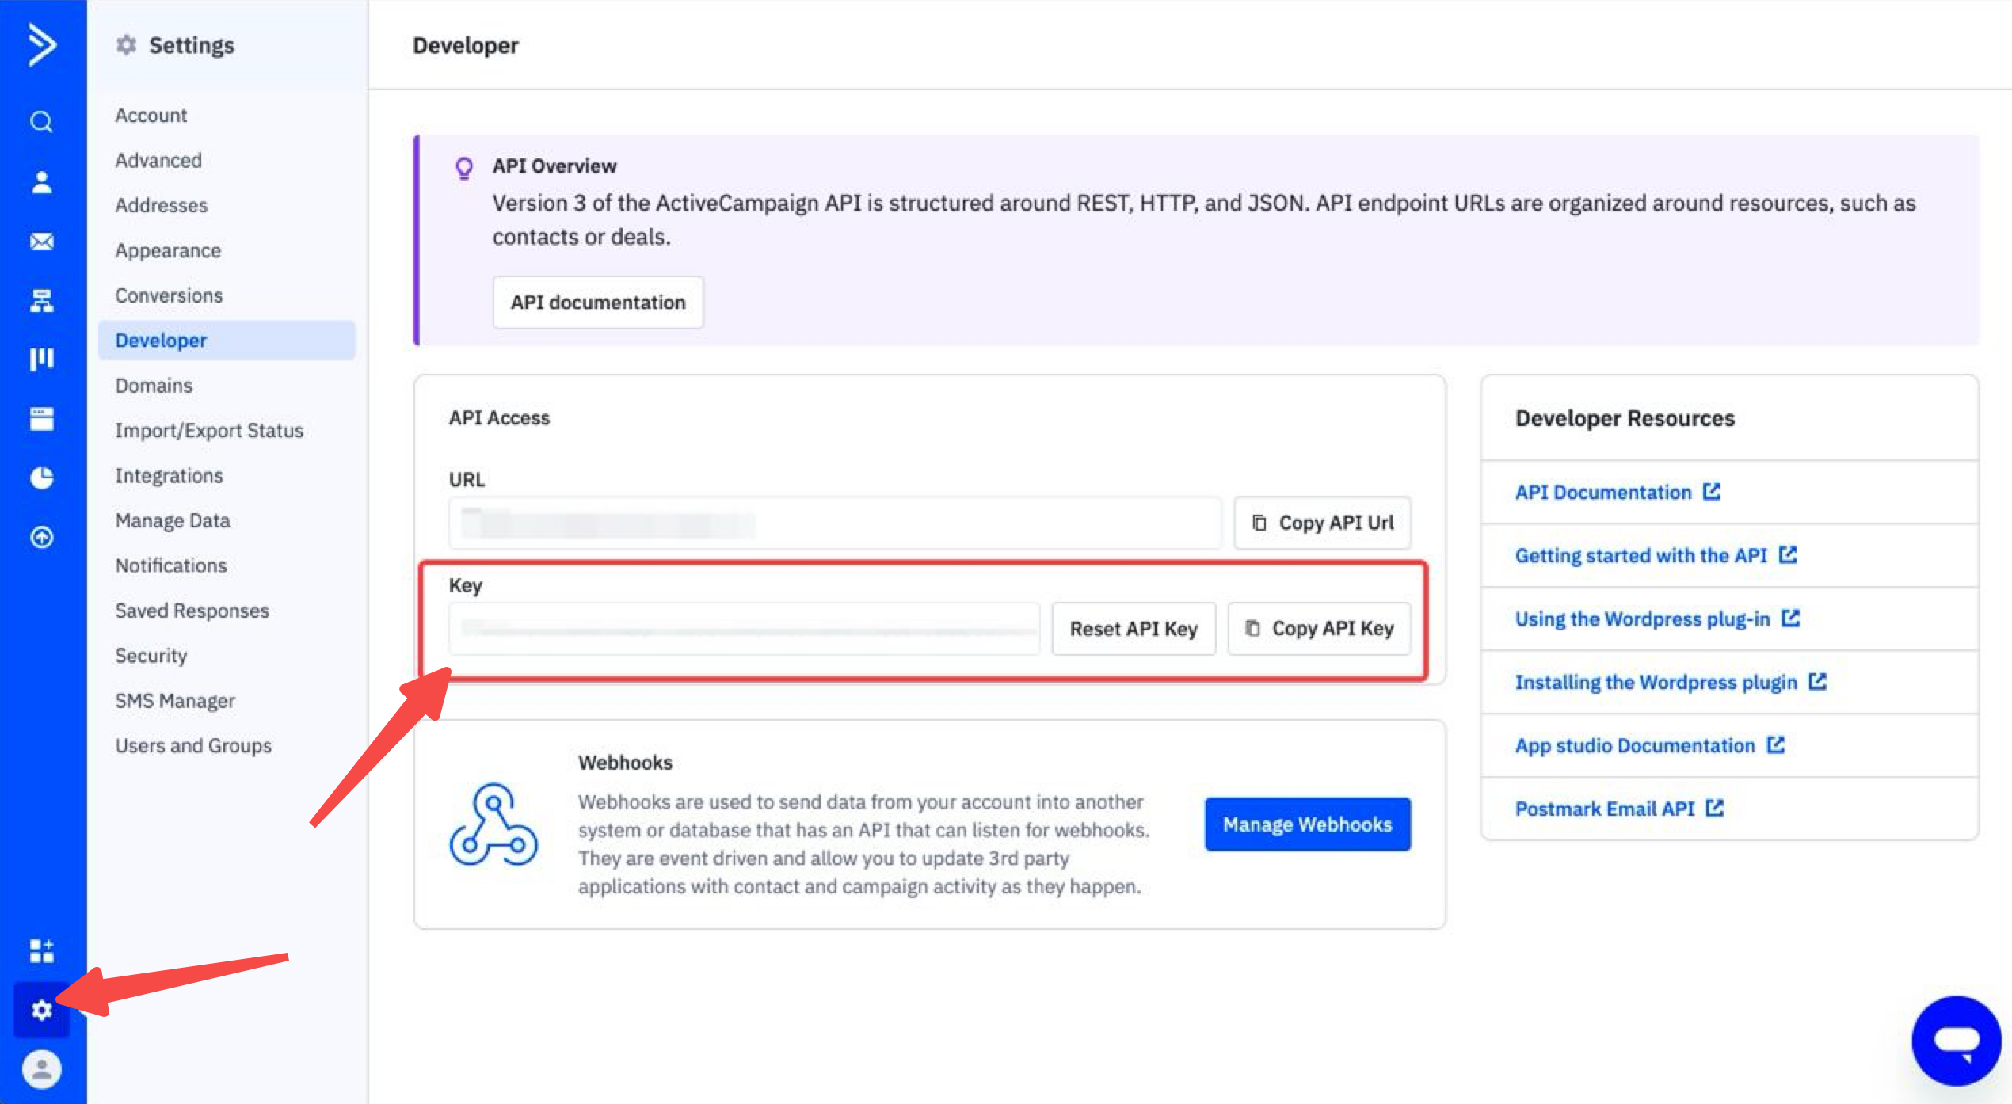The height and width of the screenshot is (1104, 2012).
Task: Open Automations via the flowchart sidebar icon
Action: tap(41, 301)
